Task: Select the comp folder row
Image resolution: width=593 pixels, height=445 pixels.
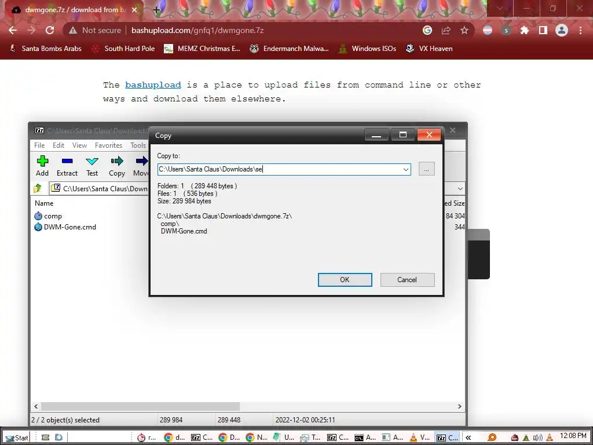Action: pyautogui.click(x=49, y=216)
